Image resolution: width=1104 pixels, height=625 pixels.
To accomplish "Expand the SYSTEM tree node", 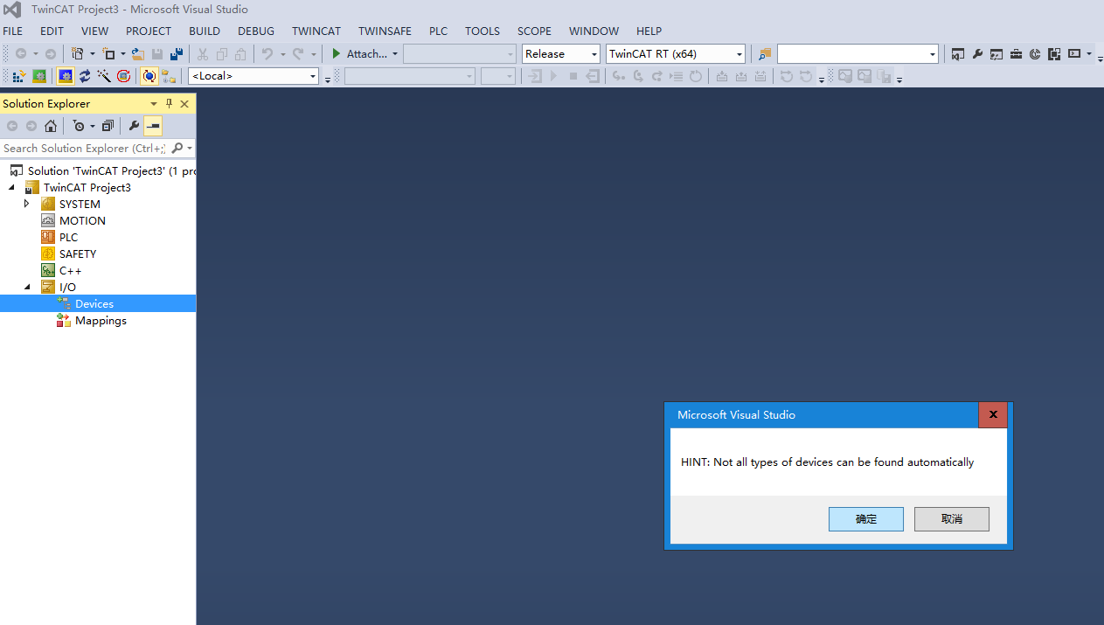I will pyautogui.click(x=27, y=204).
